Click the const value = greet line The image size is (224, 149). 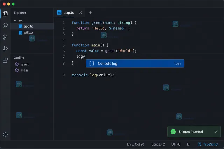[106, 51]
